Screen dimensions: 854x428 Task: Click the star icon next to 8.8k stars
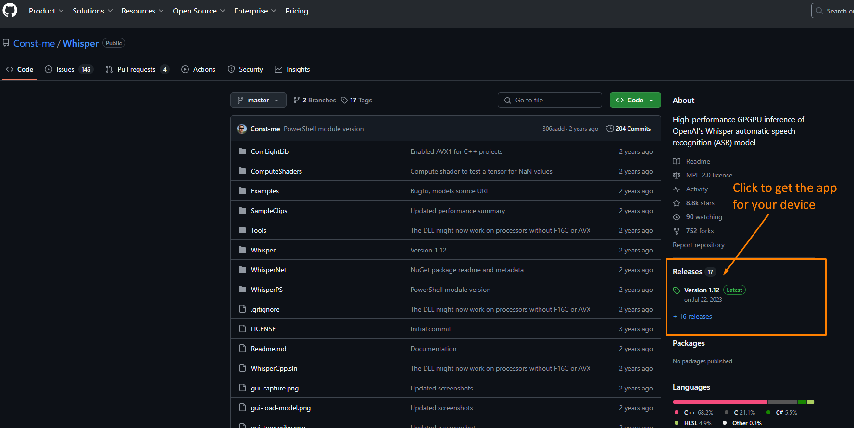point(677,203)
